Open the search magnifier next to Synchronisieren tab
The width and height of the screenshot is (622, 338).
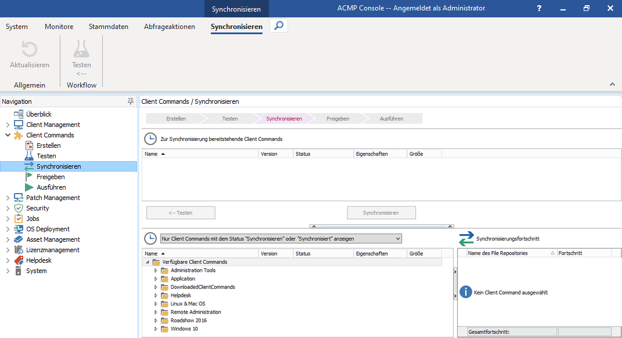[x=278, y=26]
